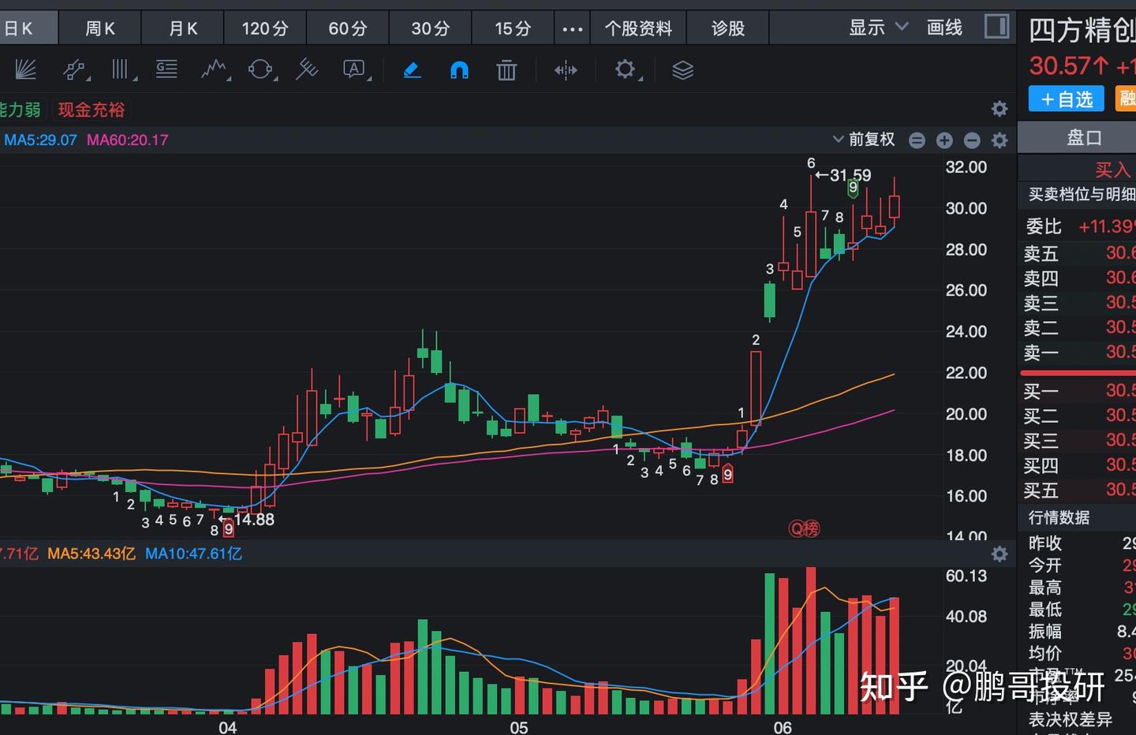Switch to the 60分 tab

[x=348, y=29]
